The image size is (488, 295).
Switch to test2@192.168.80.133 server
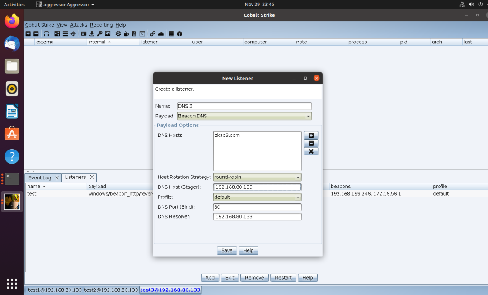(x=111, y=290)
